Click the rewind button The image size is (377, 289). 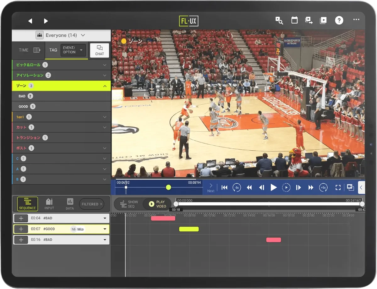pyautogui.click(x=249, y=188)
